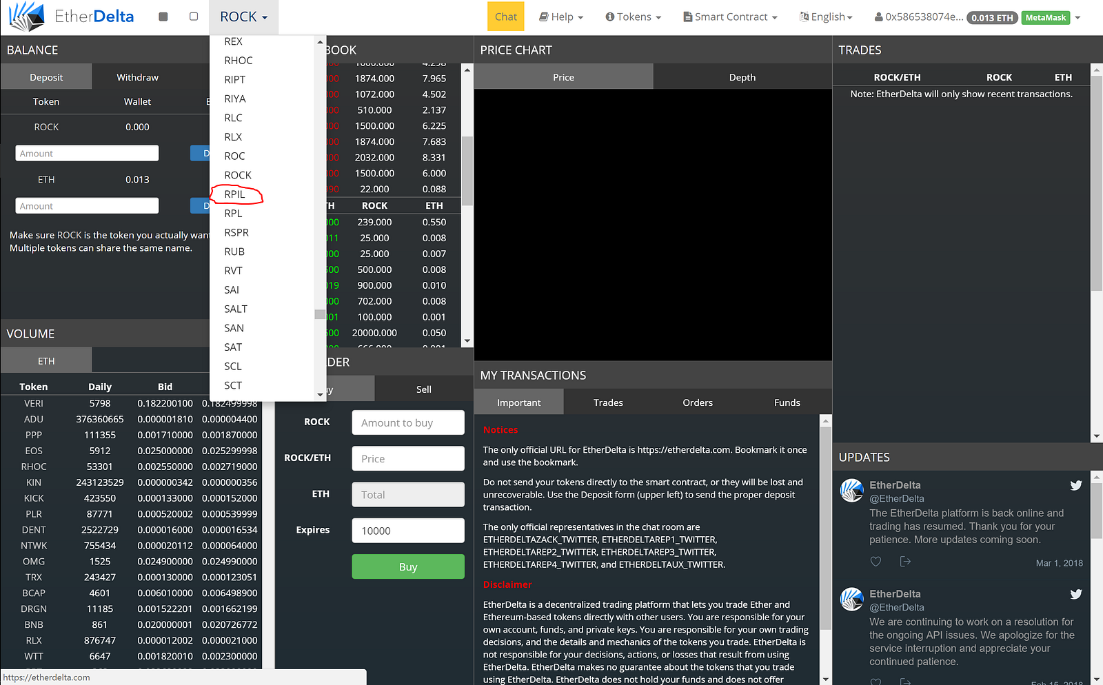
Task: Choose SALT in the token dropdown
Action: tap(236, 309)
